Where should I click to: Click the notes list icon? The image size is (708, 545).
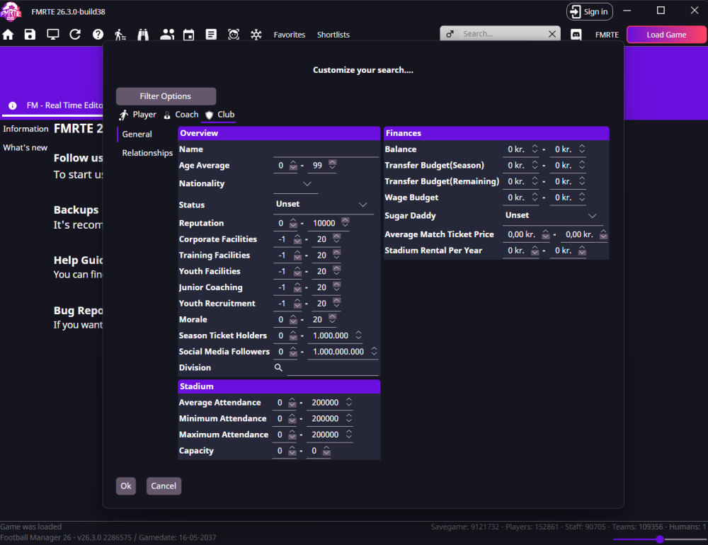click(x=211, y=35)
